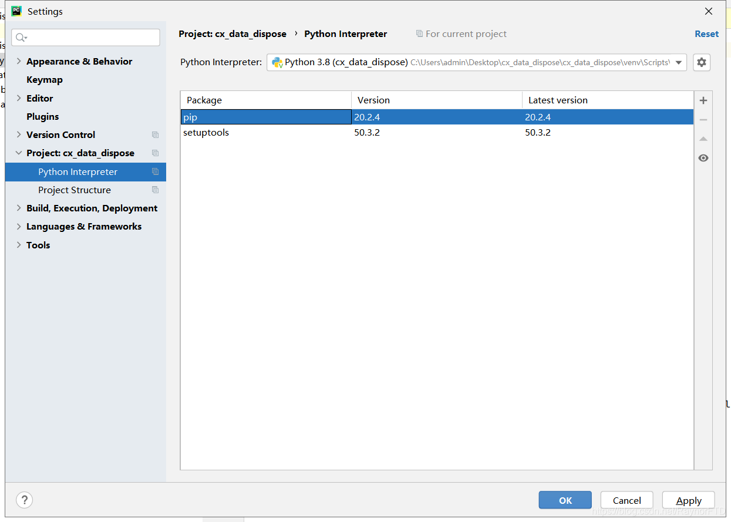Click the OK button
Image resolution: width=731 pixels, height=522 pixels.
point(565,500)
